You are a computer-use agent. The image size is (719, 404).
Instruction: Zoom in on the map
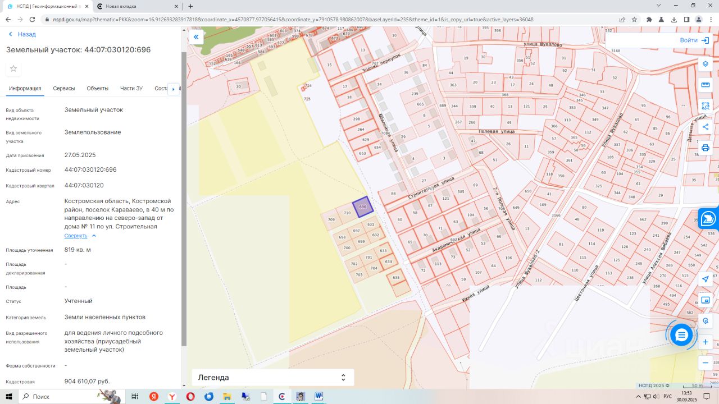706,342
